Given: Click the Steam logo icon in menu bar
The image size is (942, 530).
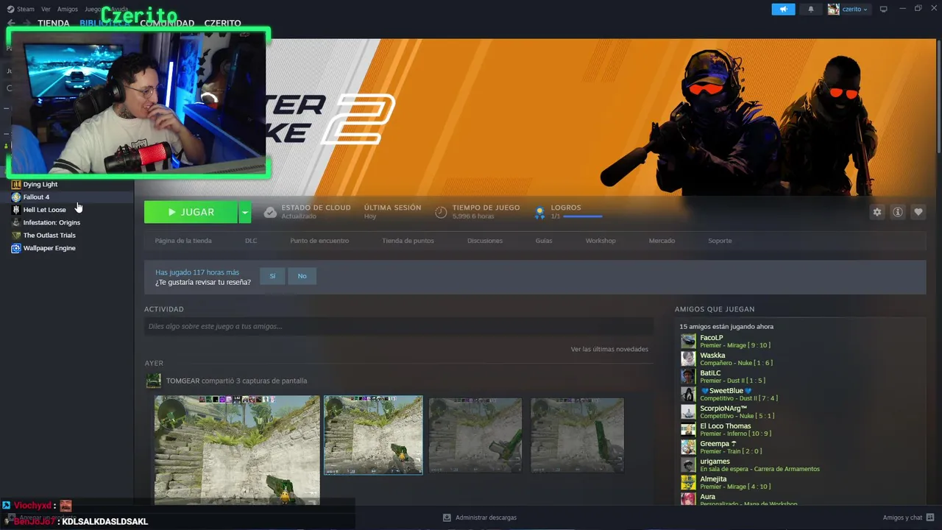Looking at the screenshot, I should click(x=11, y=10).
